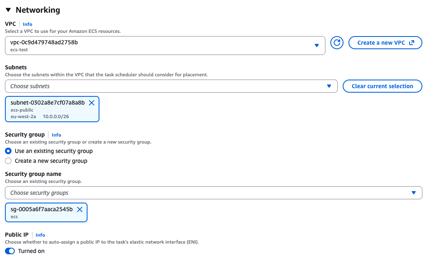
Task: Remove the subnet-0302a8e7cf07a8a8b selection
Action: 92,103
